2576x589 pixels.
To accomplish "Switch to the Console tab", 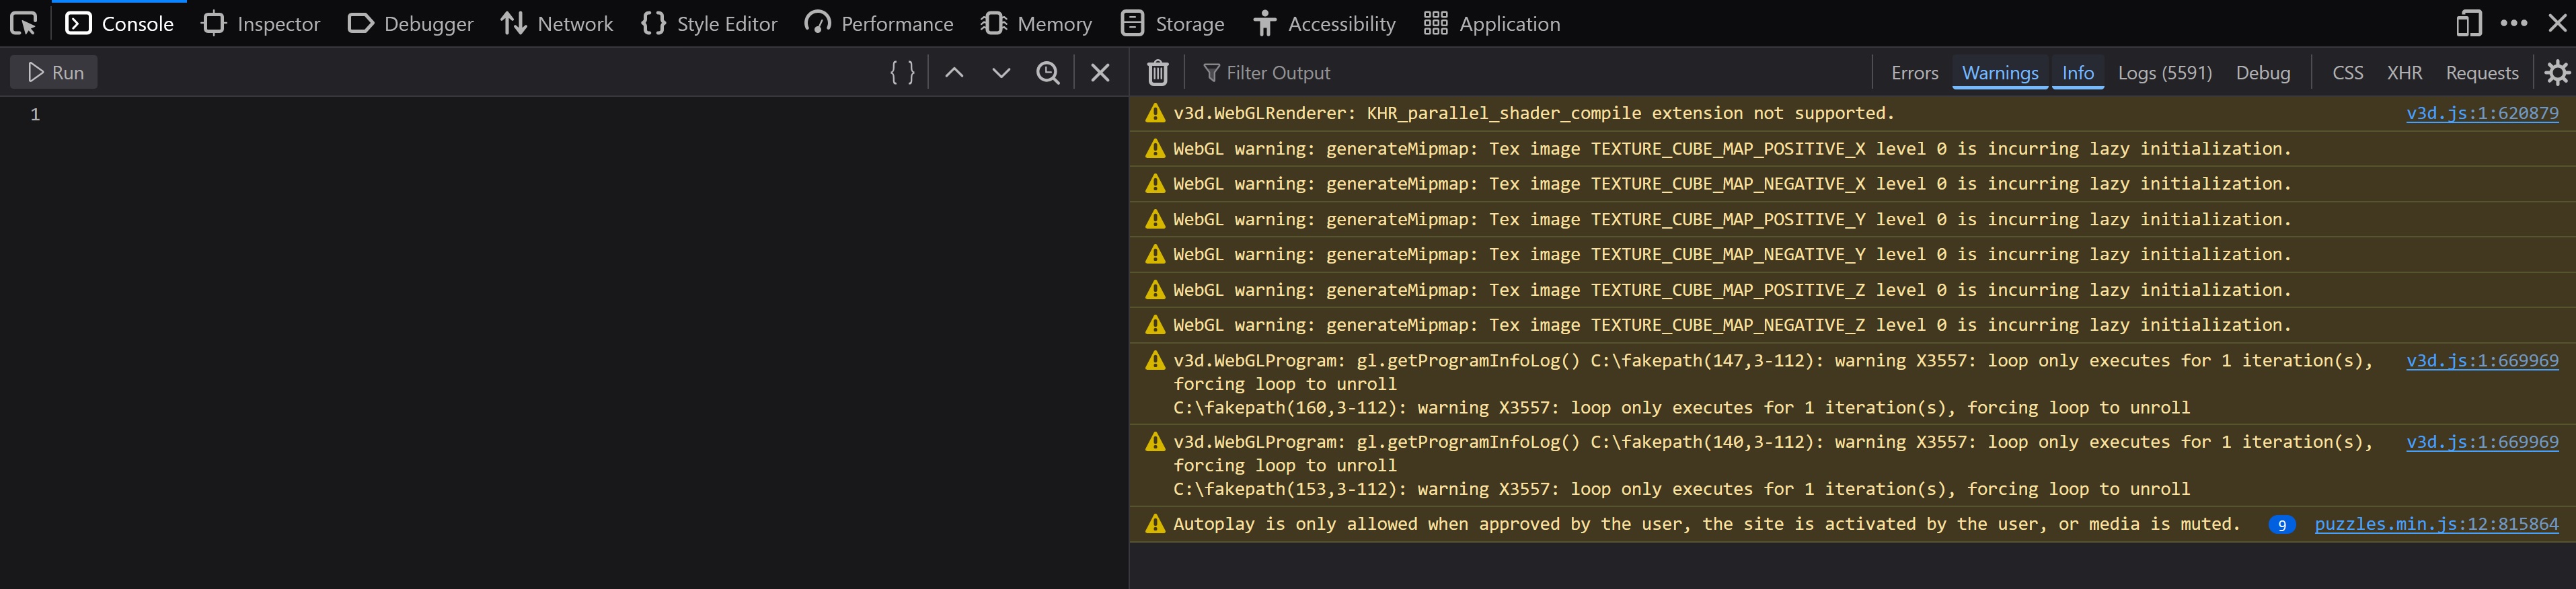I will tap(119, 23).
